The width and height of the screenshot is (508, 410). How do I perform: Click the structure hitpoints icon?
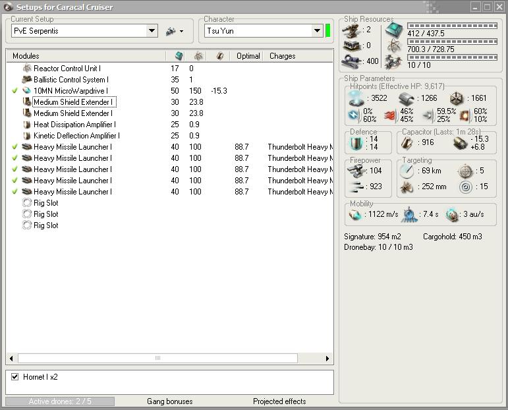pyautogui.click(x=457, y=98)
